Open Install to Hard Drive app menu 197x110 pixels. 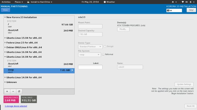tap(40, 2)
